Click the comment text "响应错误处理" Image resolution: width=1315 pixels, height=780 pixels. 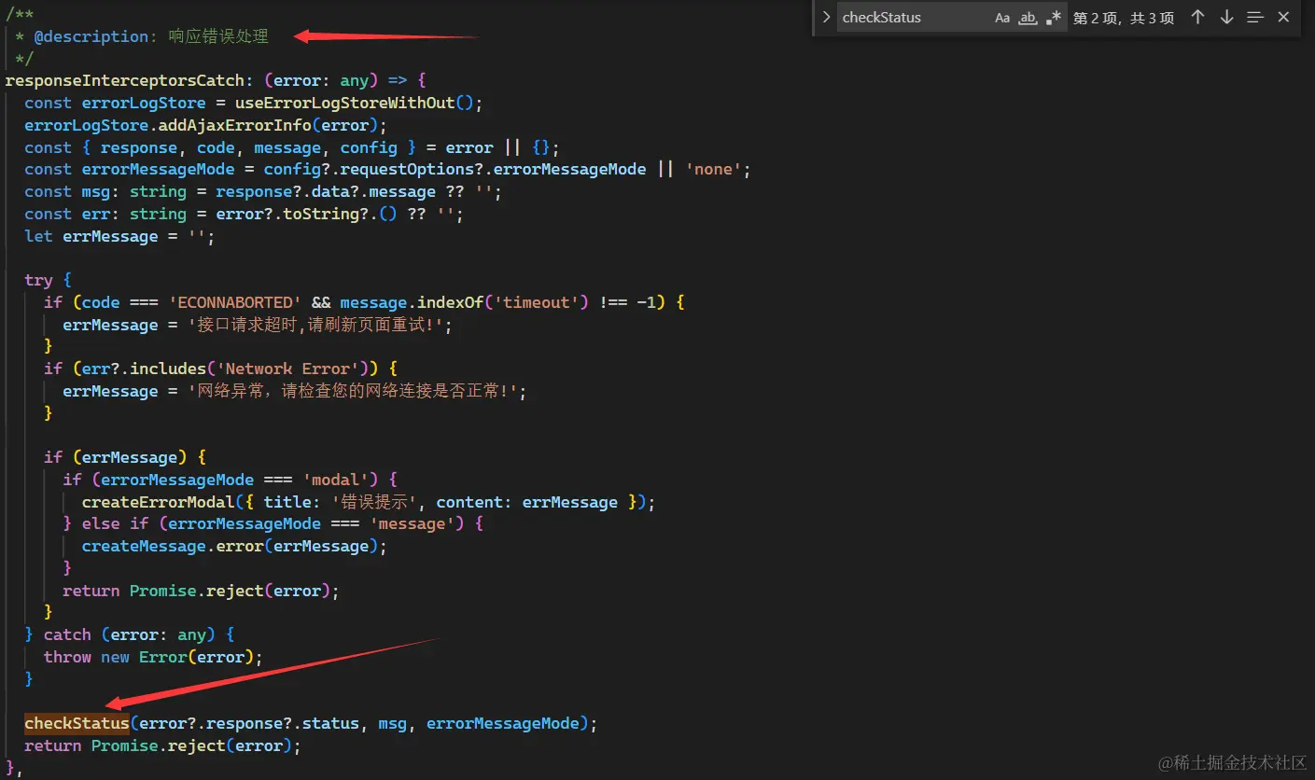click(x=218, y=36)
